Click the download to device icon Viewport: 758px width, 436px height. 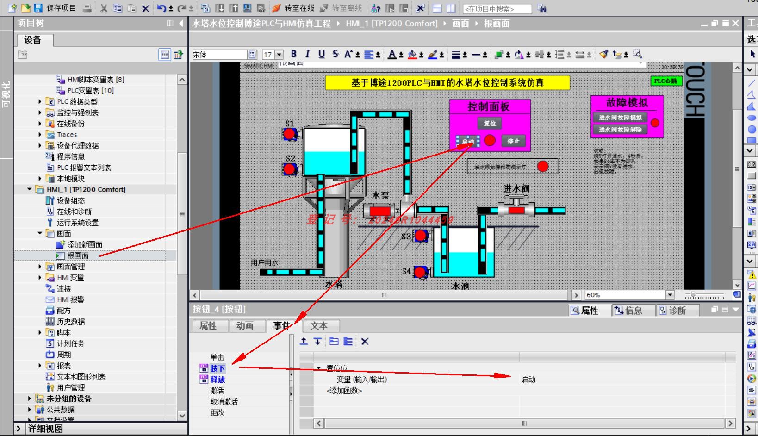[220, 8]
